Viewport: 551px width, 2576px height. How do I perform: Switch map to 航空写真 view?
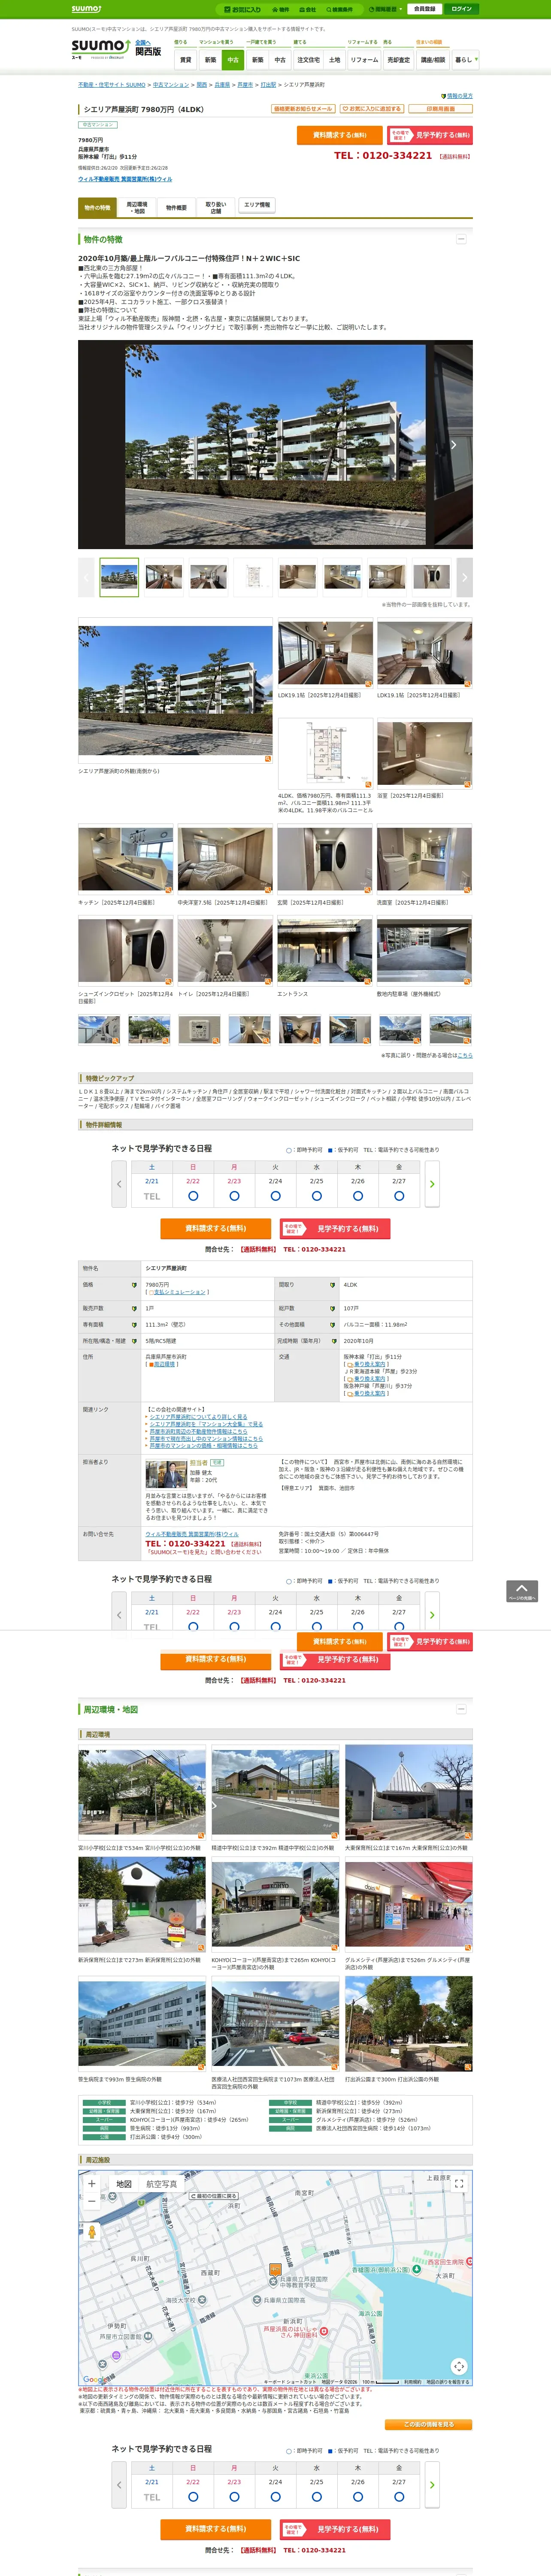[x=162, y=2184]
